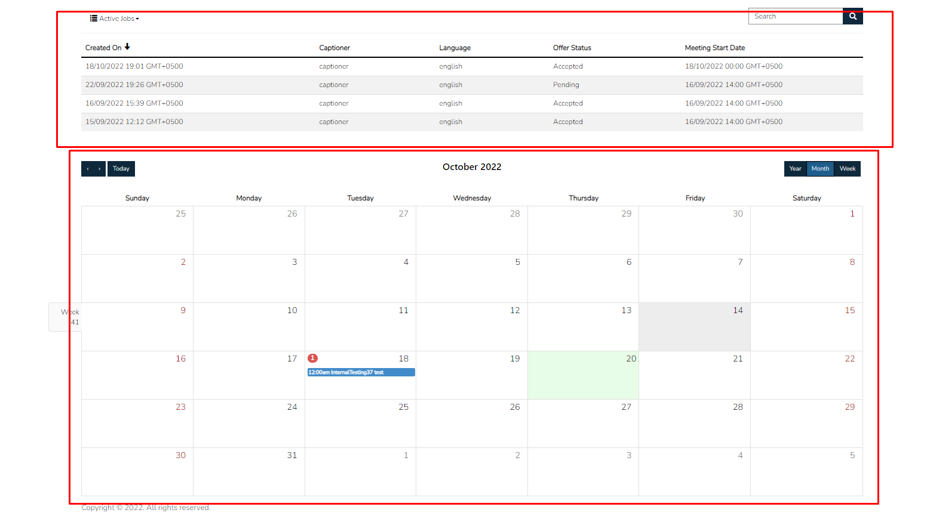
Task: Open the InternalTesting37 test event
Action: click(x=361, y=372)
